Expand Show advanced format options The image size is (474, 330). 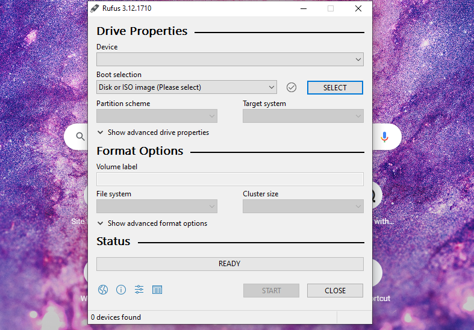[152, 223]
